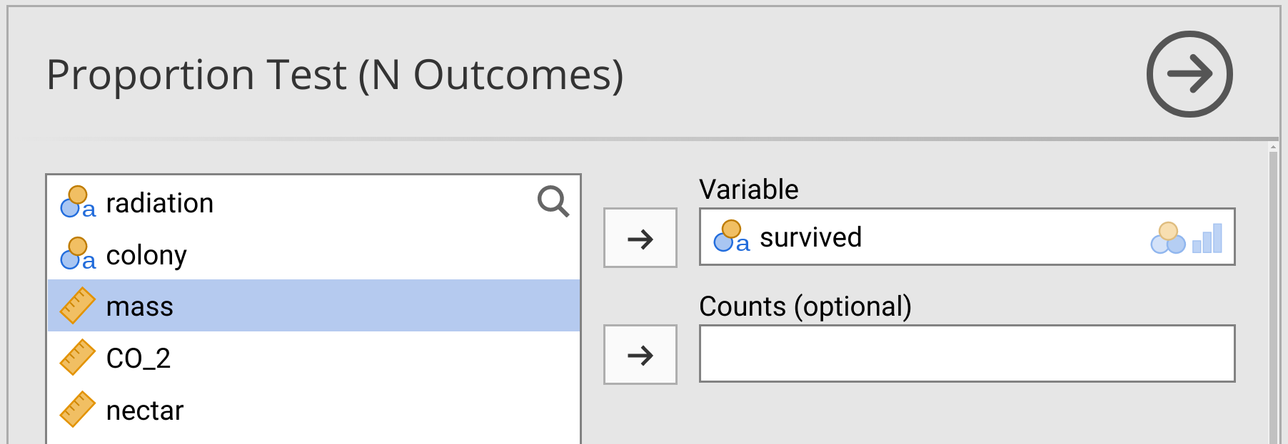Click the nominal icon beside radiation
The width and height of the screenshot is (1288, 444).
pyautogui.click(x=77, y=202)
